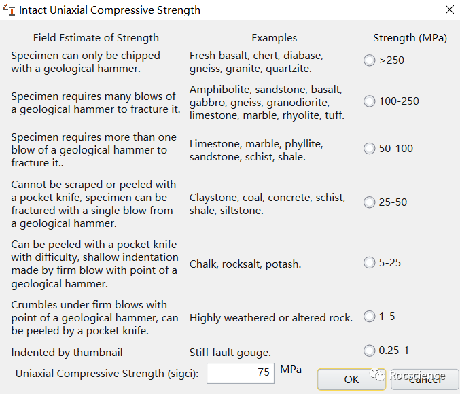Click the 'Stiff fault gouge.' example text
The width and height of the screenshot is (460, 394).
pyautogui.click(x=230, y=353)
